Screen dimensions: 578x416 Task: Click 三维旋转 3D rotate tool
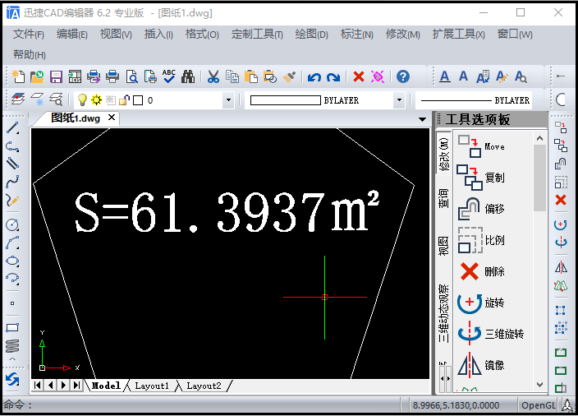coord(491,334)
